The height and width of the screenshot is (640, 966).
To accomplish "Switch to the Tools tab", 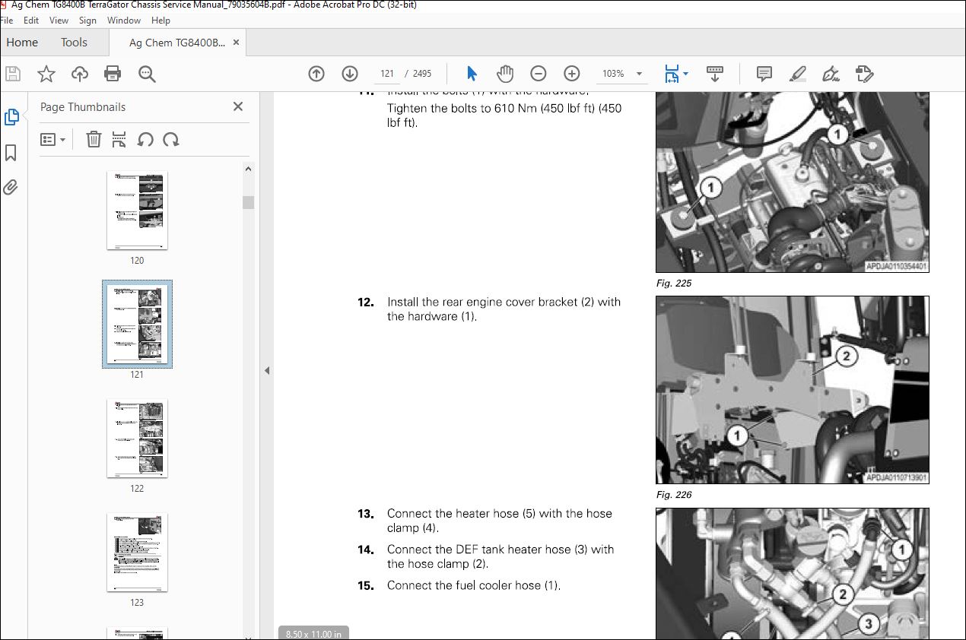I will coord(74,43).
